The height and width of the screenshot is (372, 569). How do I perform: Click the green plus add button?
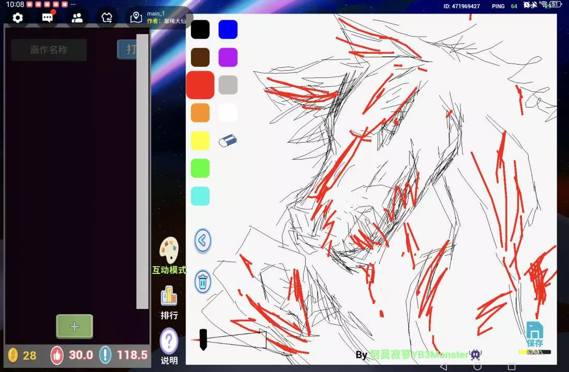coord(74,327)
